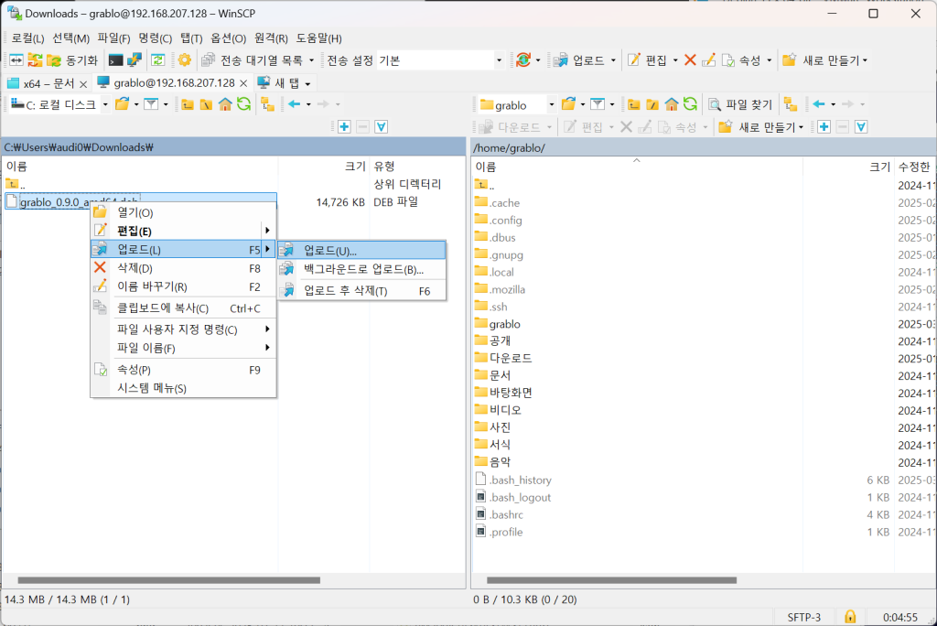937x626 pixels.
Task: Choose 업로드 후 삭제(T) in the submenu
Action: pyautogui.click(x=362, y=291)
